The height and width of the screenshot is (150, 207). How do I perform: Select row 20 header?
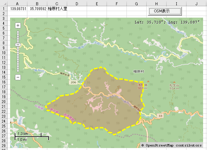point(4,102)
